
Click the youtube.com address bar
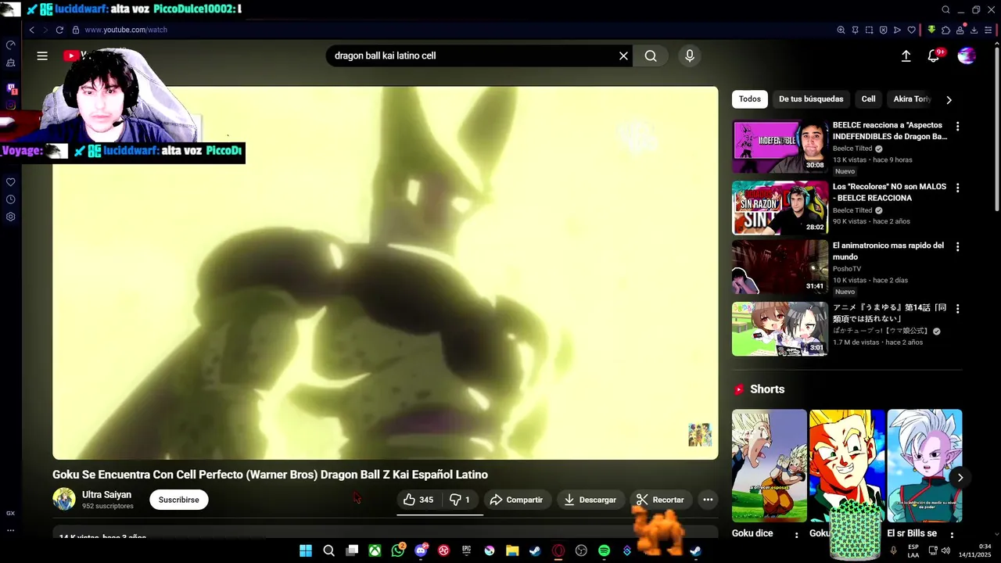click(x=126, y=30)
